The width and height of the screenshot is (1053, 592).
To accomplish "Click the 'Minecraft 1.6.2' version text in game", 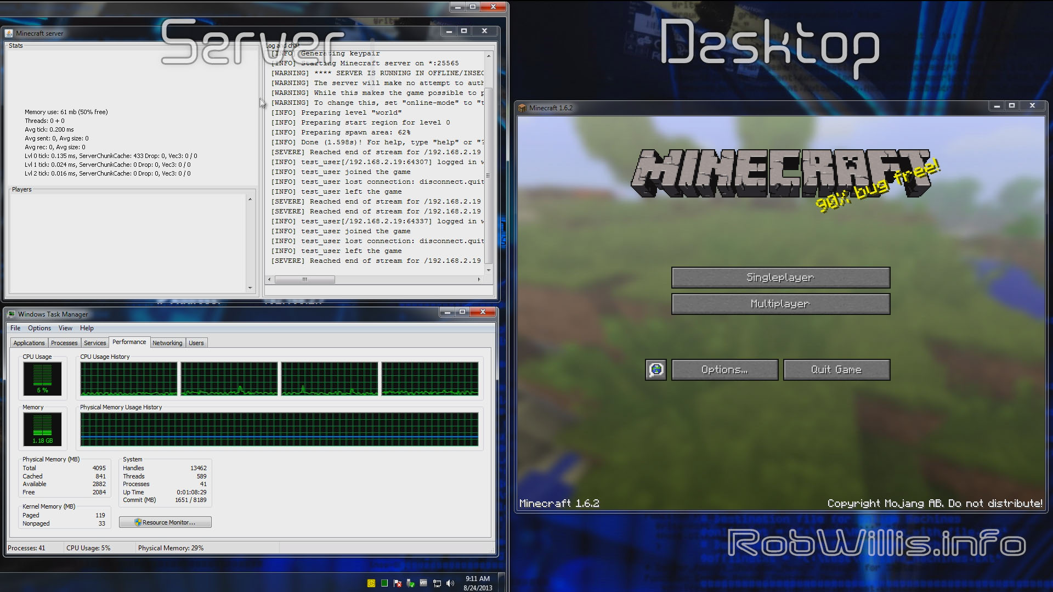I will point(559,503).
